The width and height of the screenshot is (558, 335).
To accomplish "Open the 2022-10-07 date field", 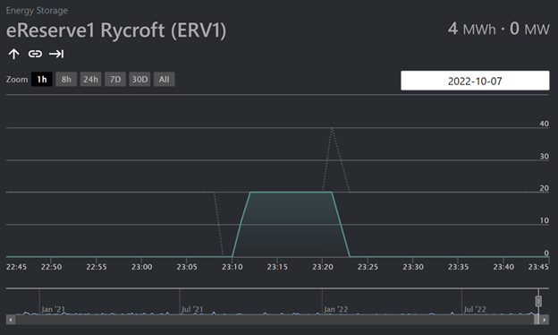I will coord(475,81).
